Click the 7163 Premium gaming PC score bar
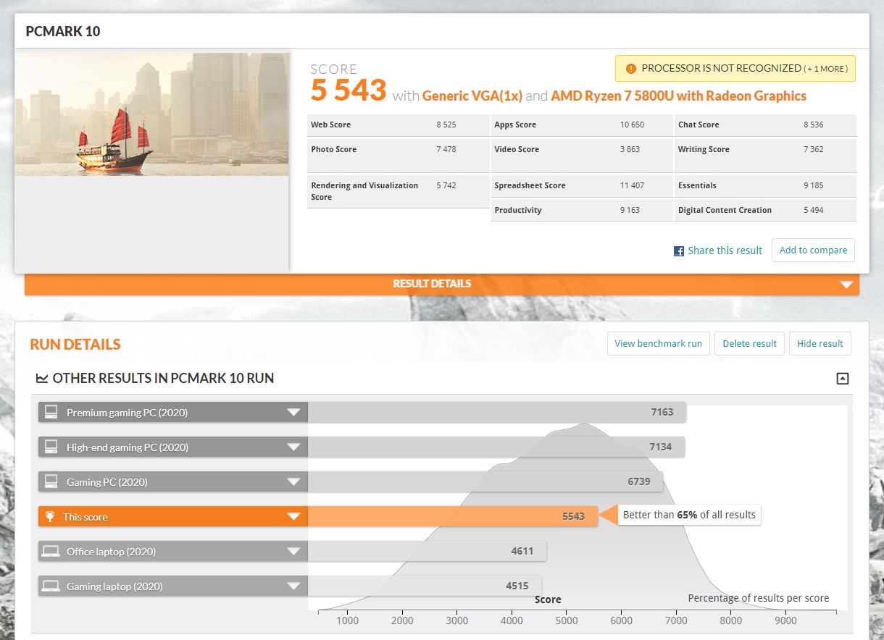The width and height of the screenshot is (884, 640). pos(496,413)
